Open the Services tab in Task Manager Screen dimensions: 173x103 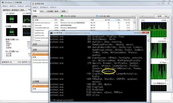23,10
